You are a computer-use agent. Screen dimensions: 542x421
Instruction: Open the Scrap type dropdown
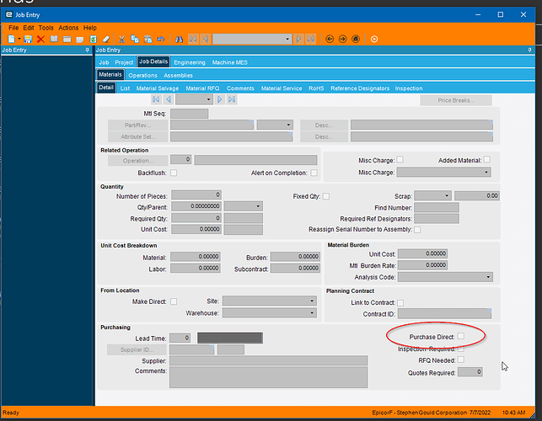(x=447, y=196)
